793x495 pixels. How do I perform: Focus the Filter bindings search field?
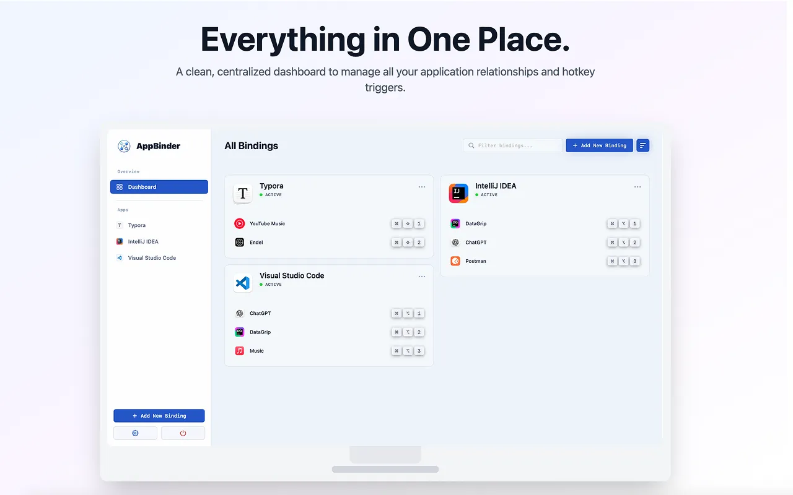[513, 145]
